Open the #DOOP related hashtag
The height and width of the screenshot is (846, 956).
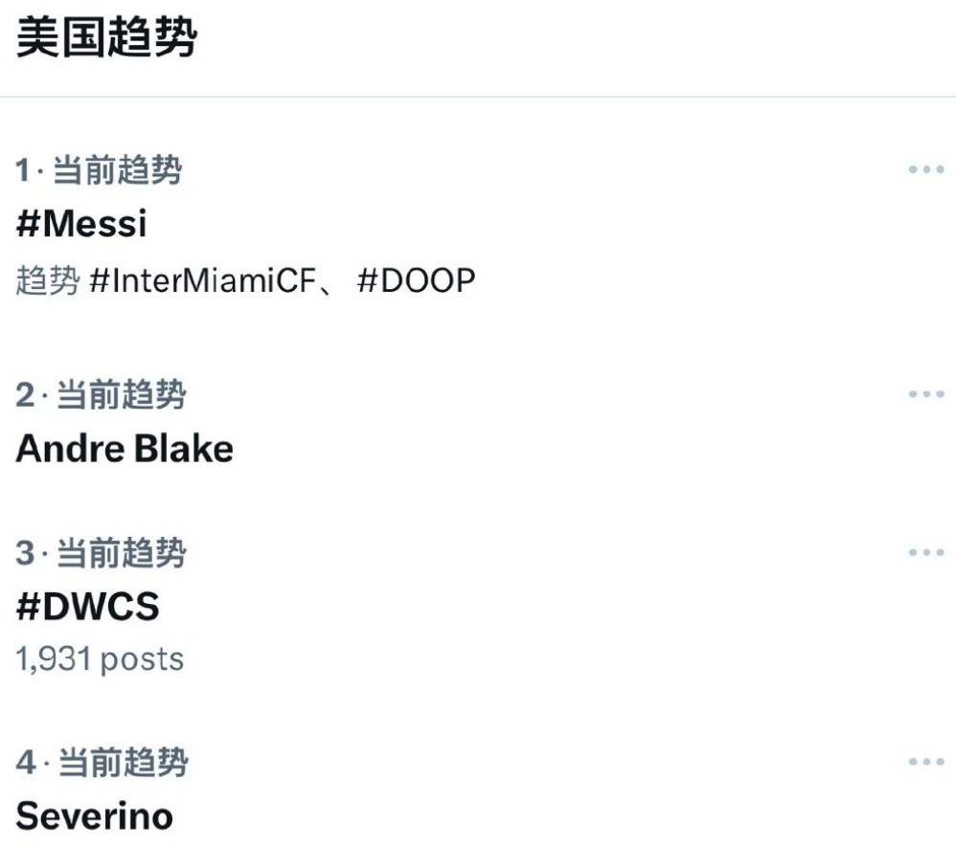pyautogui.click(x=416, y=281)
